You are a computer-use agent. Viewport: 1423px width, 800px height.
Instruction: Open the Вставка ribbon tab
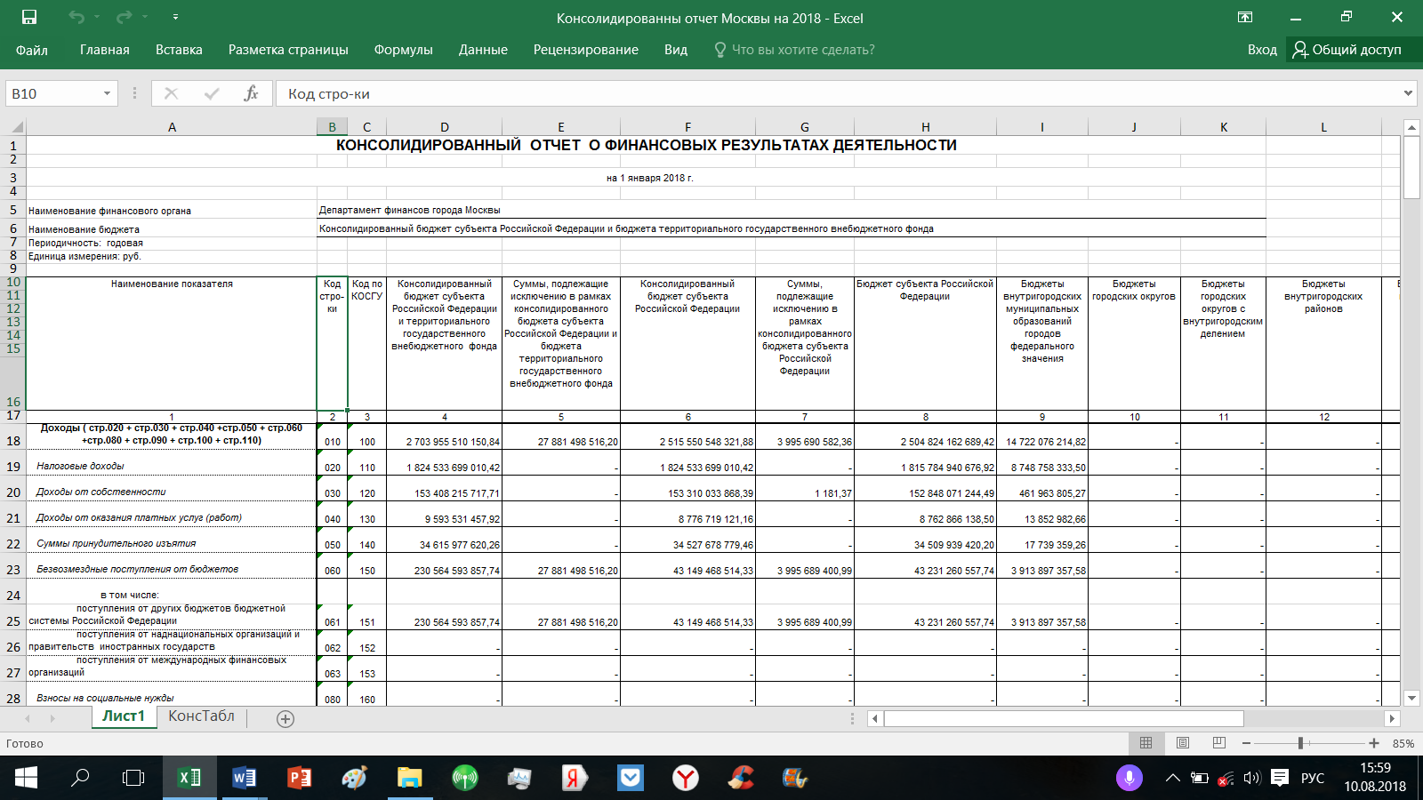click(x=179, y=50)
